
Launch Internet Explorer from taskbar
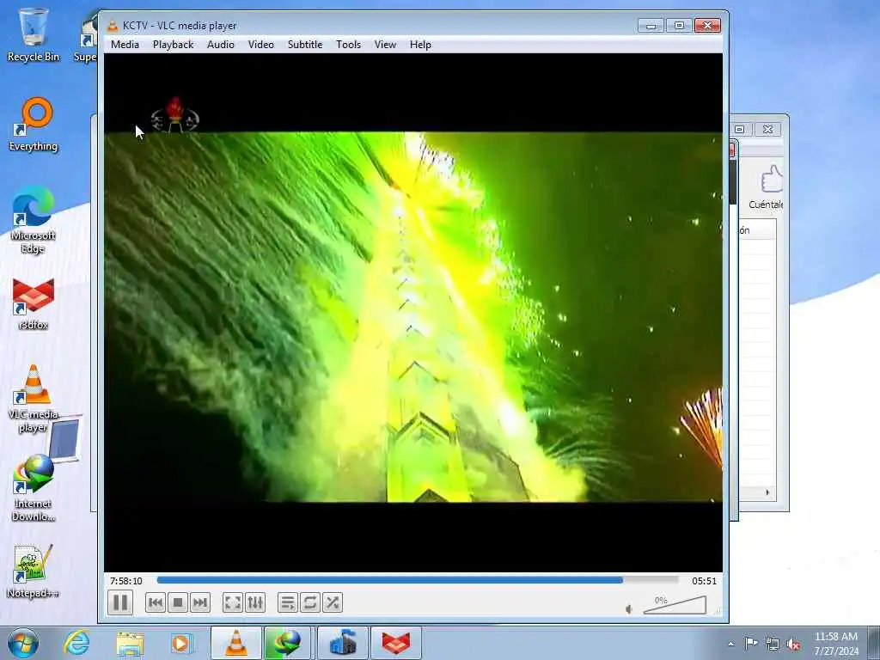(76, 643)
